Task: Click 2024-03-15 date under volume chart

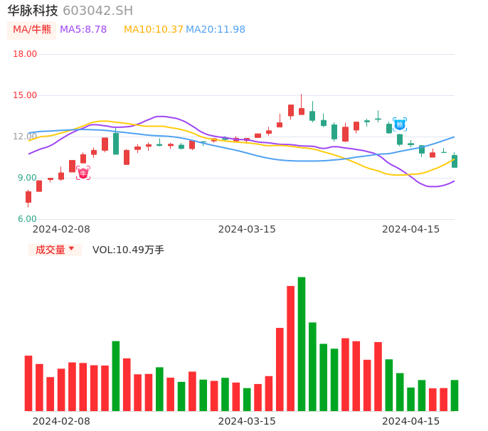Action: pos(247,421)
